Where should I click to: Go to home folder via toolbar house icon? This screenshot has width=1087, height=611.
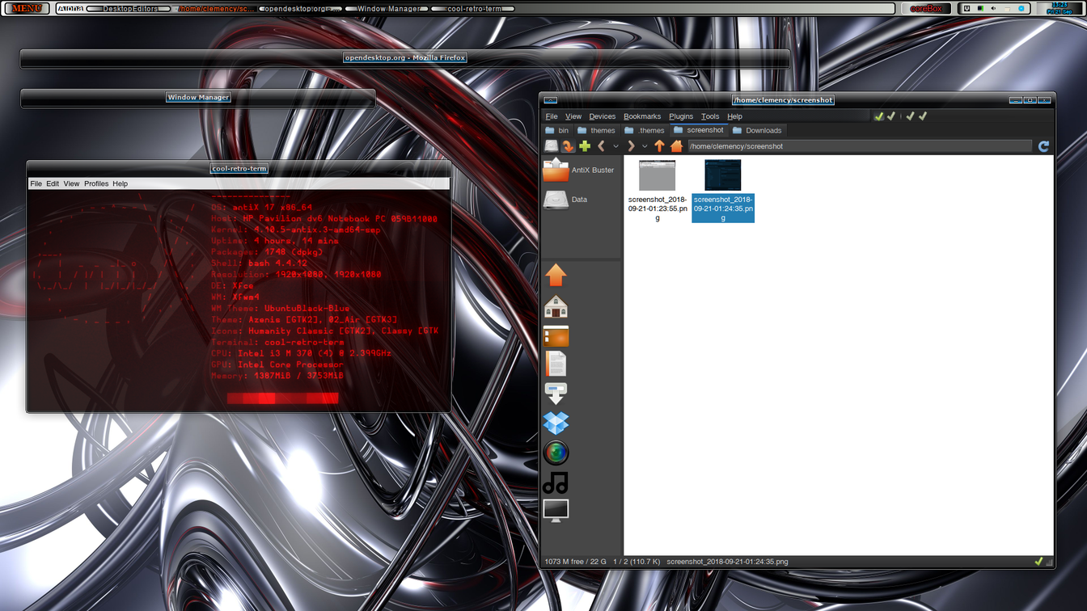[x=677, y=146]
